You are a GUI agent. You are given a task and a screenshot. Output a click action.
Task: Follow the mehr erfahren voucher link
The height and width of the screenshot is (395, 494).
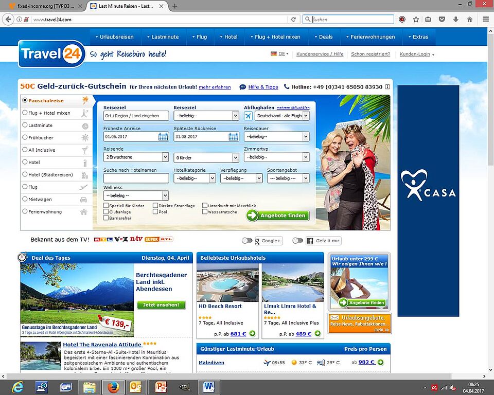coord(215,87)
